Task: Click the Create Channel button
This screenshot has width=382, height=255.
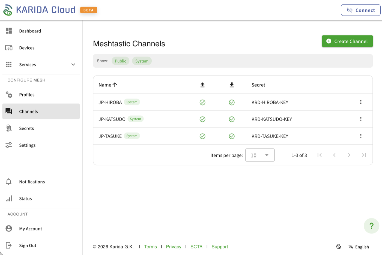Action: point(347,41)
